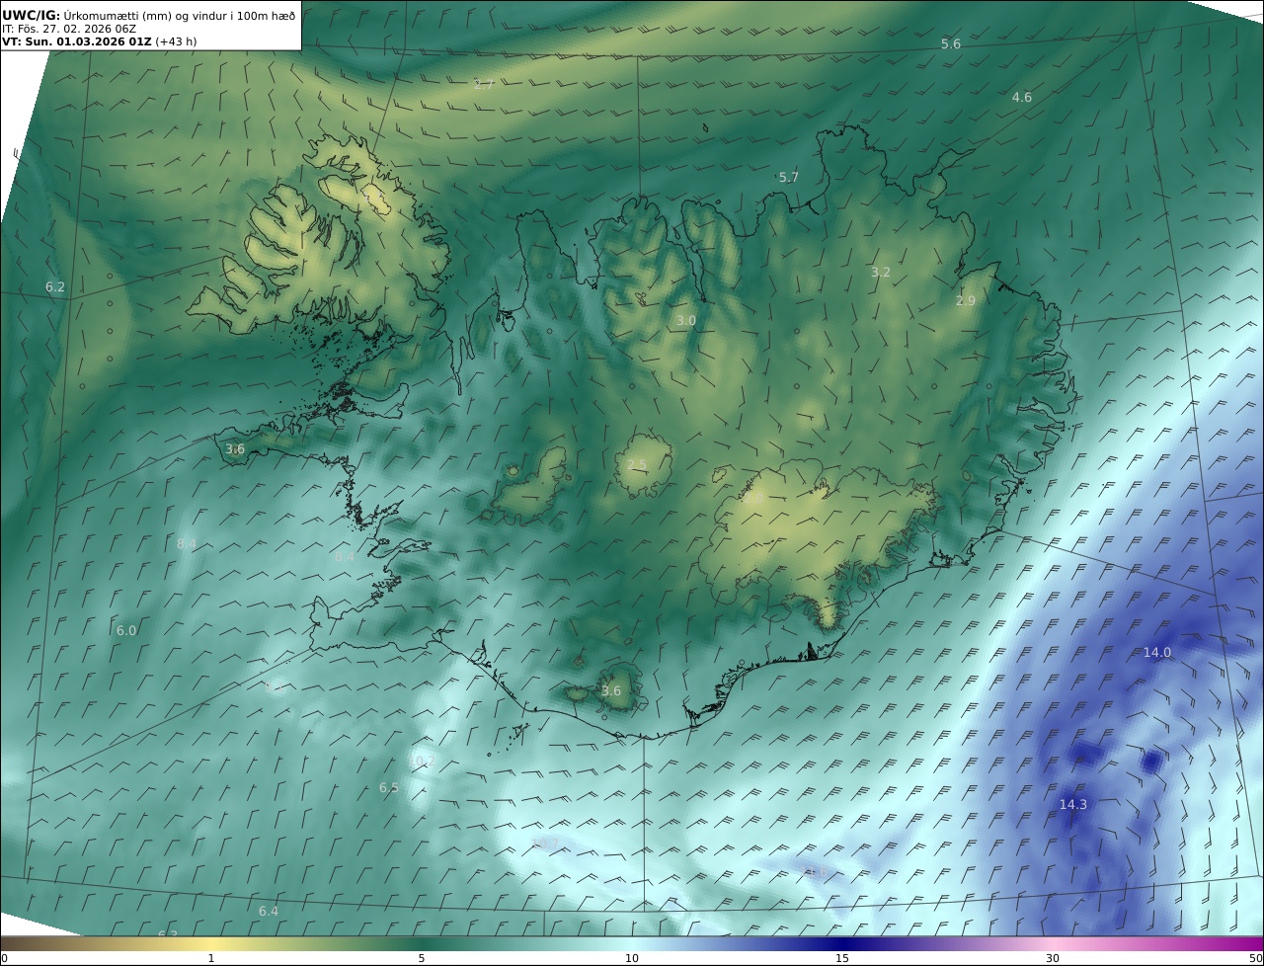Click the "3.6" label near the south-coast glacier
The width and height of the screenshot is (1264, 966).
tap(611, 690)
